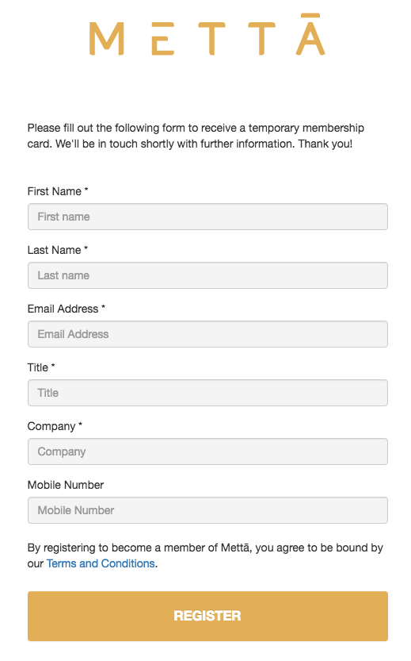
Task: Focus the First name input field
Action: click(207, 217)
